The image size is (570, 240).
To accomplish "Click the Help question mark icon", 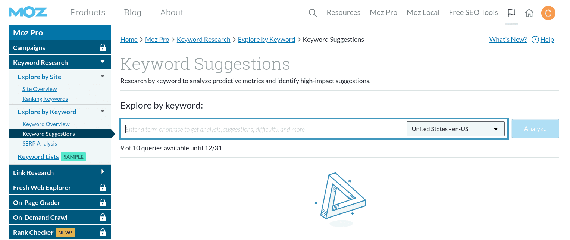I will point(535,40).
